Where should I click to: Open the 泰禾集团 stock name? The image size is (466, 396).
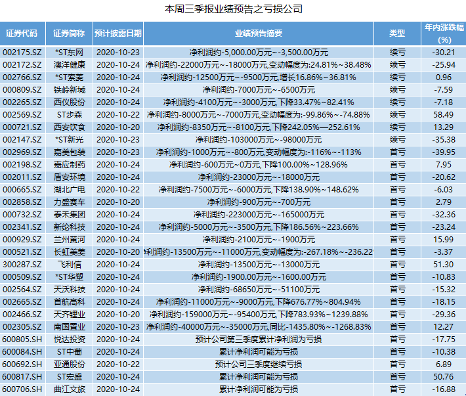pos(69,215)
